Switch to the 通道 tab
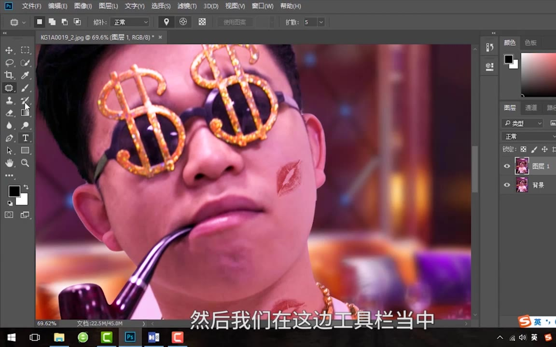 pos(531,108)
